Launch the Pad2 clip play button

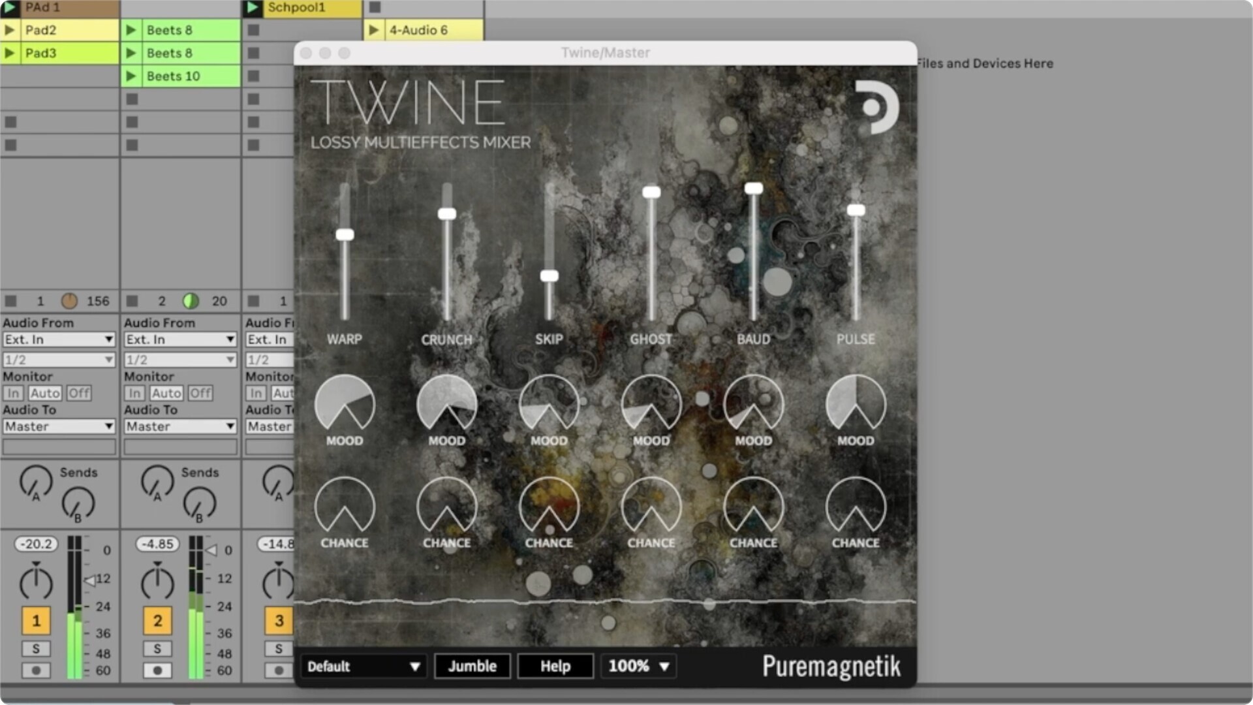point(10,30)
